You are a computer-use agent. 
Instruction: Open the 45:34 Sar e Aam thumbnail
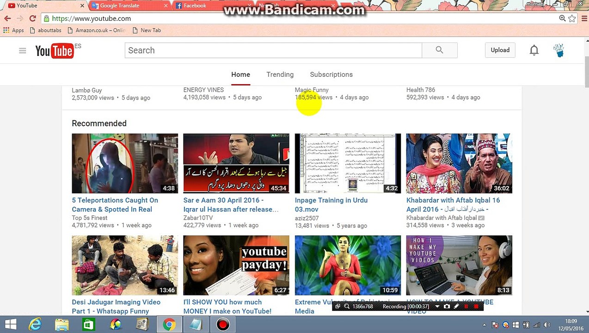point(236,163)
